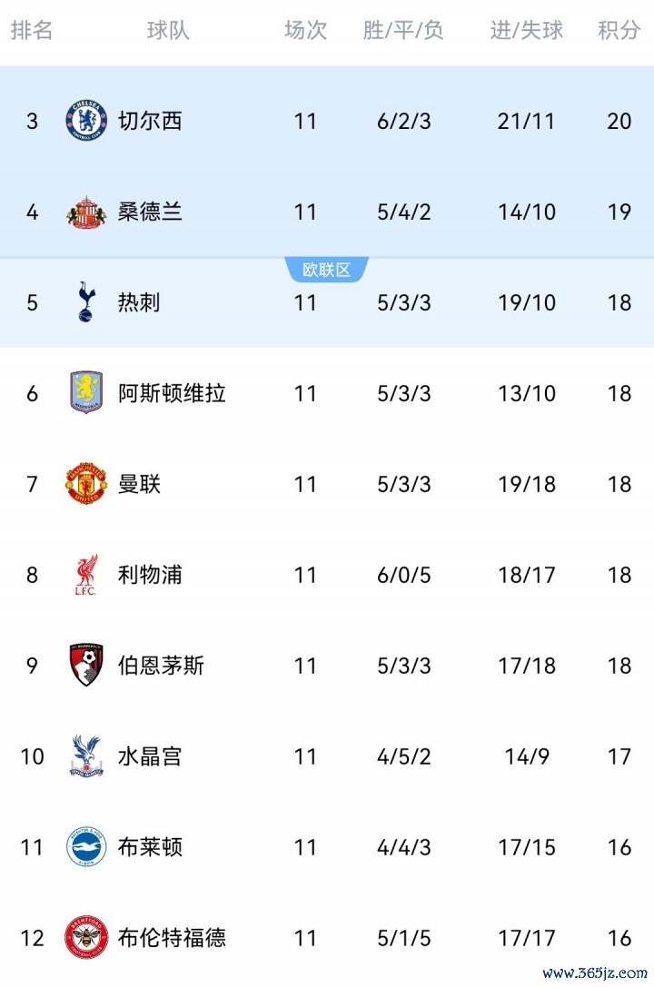Screen dimensions: 654x987
Task: Click the Chelsea club crest icon
Action: 86,121
